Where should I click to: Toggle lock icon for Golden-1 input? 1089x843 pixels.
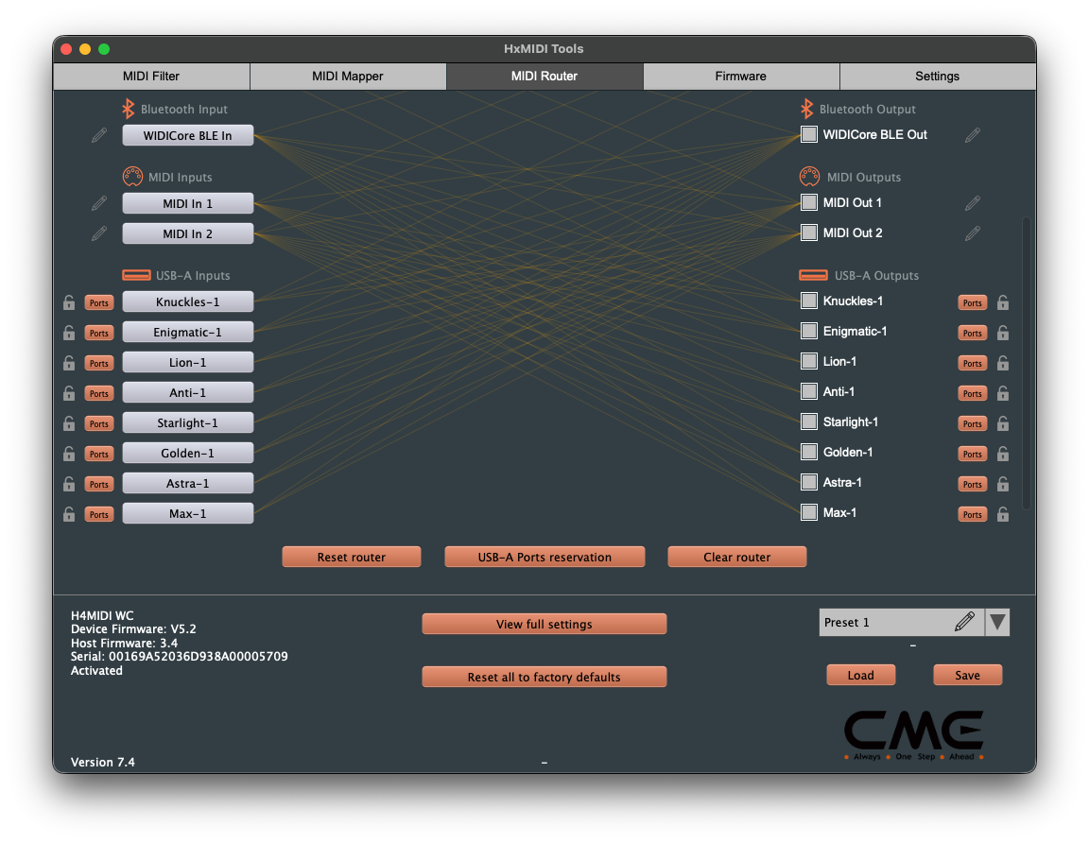[69, 454]
